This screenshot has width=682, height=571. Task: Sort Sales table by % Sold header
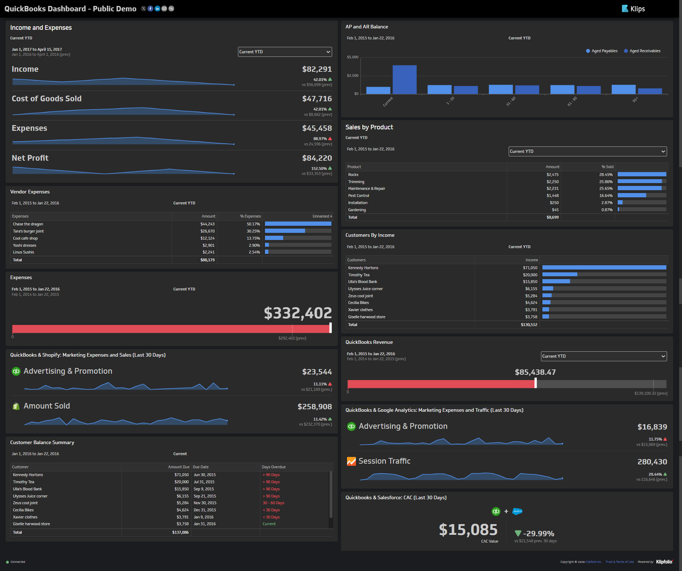(x=607, y=167)
